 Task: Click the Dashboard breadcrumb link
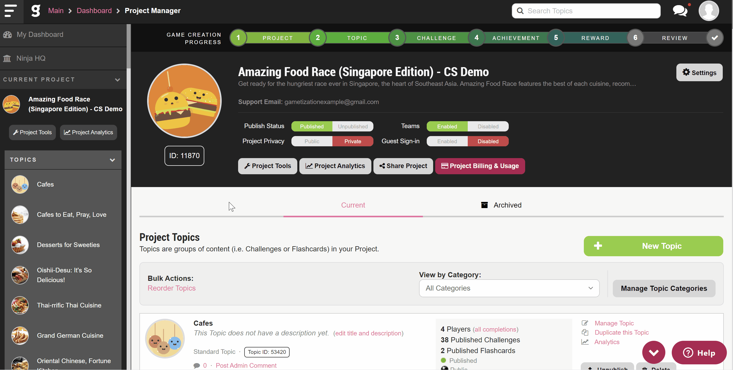(x=94, y=11)
